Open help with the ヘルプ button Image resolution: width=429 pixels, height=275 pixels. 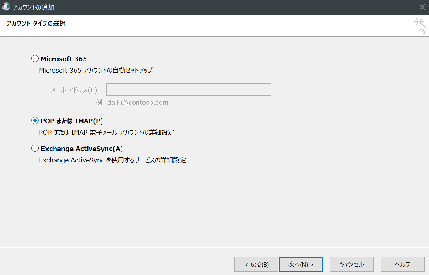coord(403,264)
